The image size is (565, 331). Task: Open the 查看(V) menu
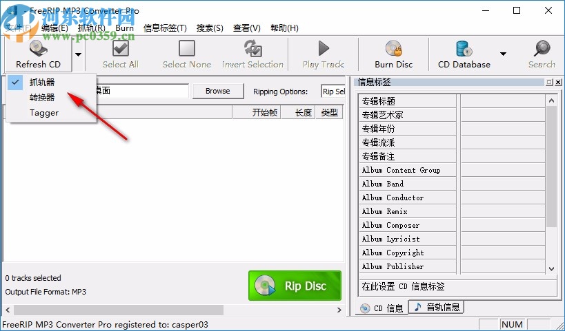[x=247, y=28]
